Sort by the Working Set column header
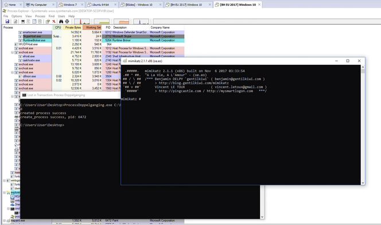 coord(92,27)
